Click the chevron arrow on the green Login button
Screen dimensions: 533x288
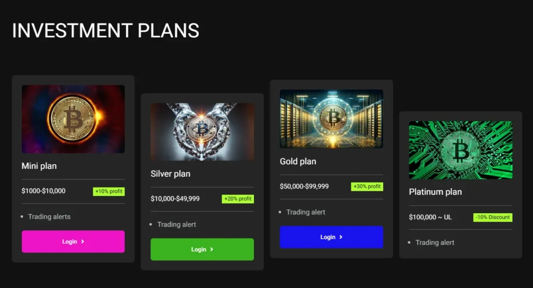(212, 250)
